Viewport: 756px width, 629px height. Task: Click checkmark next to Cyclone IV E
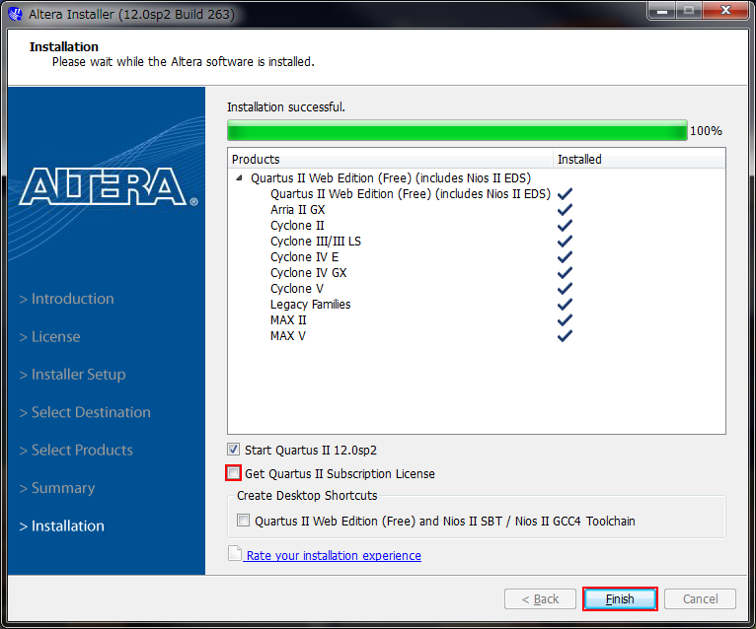565,257
